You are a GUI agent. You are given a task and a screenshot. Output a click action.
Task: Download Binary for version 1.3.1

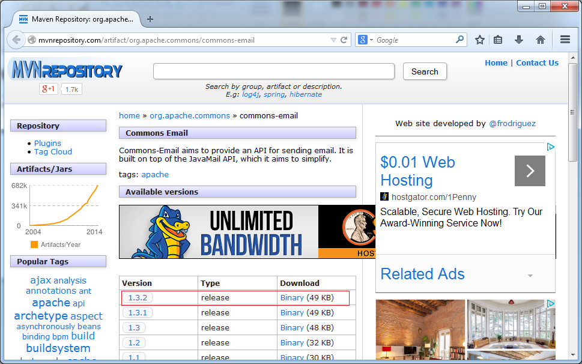click(x=292, y=313)
